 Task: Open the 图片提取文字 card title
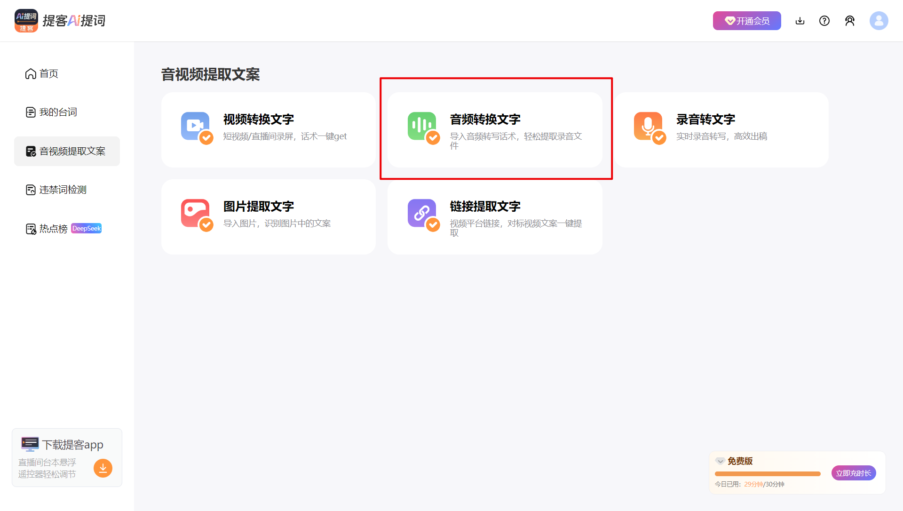259,207
